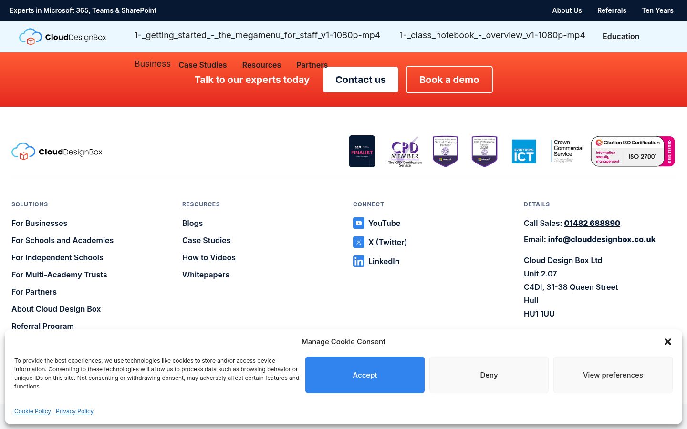The image size is (687, 429).
Task: Call the sales number 01482 688890
Action: (x=592, y=223)
